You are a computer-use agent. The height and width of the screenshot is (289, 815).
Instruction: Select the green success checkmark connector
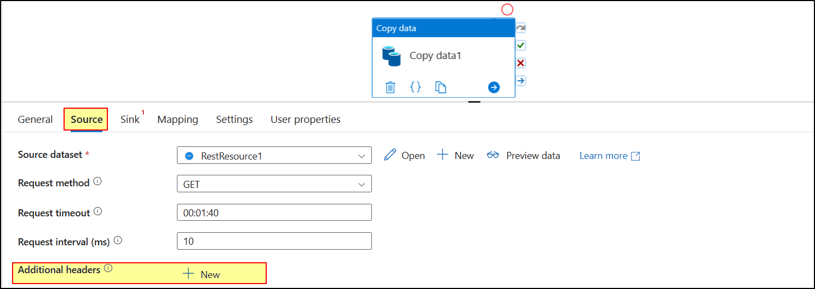tap(521, 45)
